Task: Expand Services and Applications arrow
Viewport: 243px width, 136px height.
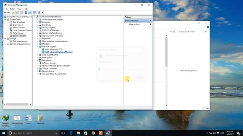Action: tap(5, 44)
